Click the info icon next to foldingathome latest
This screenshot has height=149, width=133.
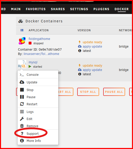[x=80, y=51]
